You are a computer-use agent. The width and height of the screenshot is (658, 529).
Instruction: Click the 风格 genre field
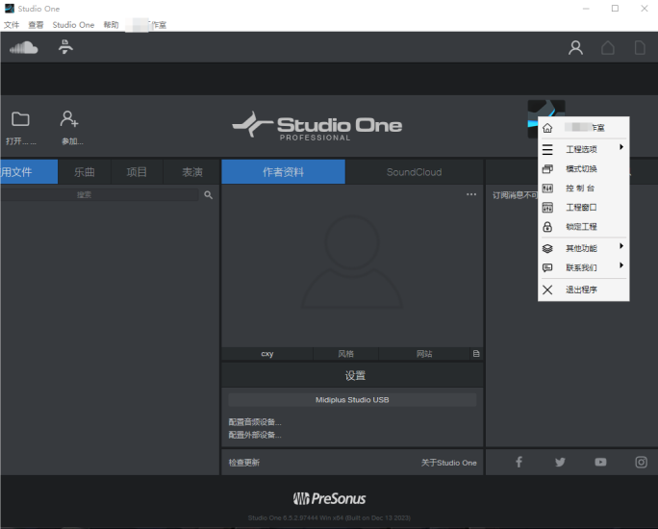click(345, 354)
